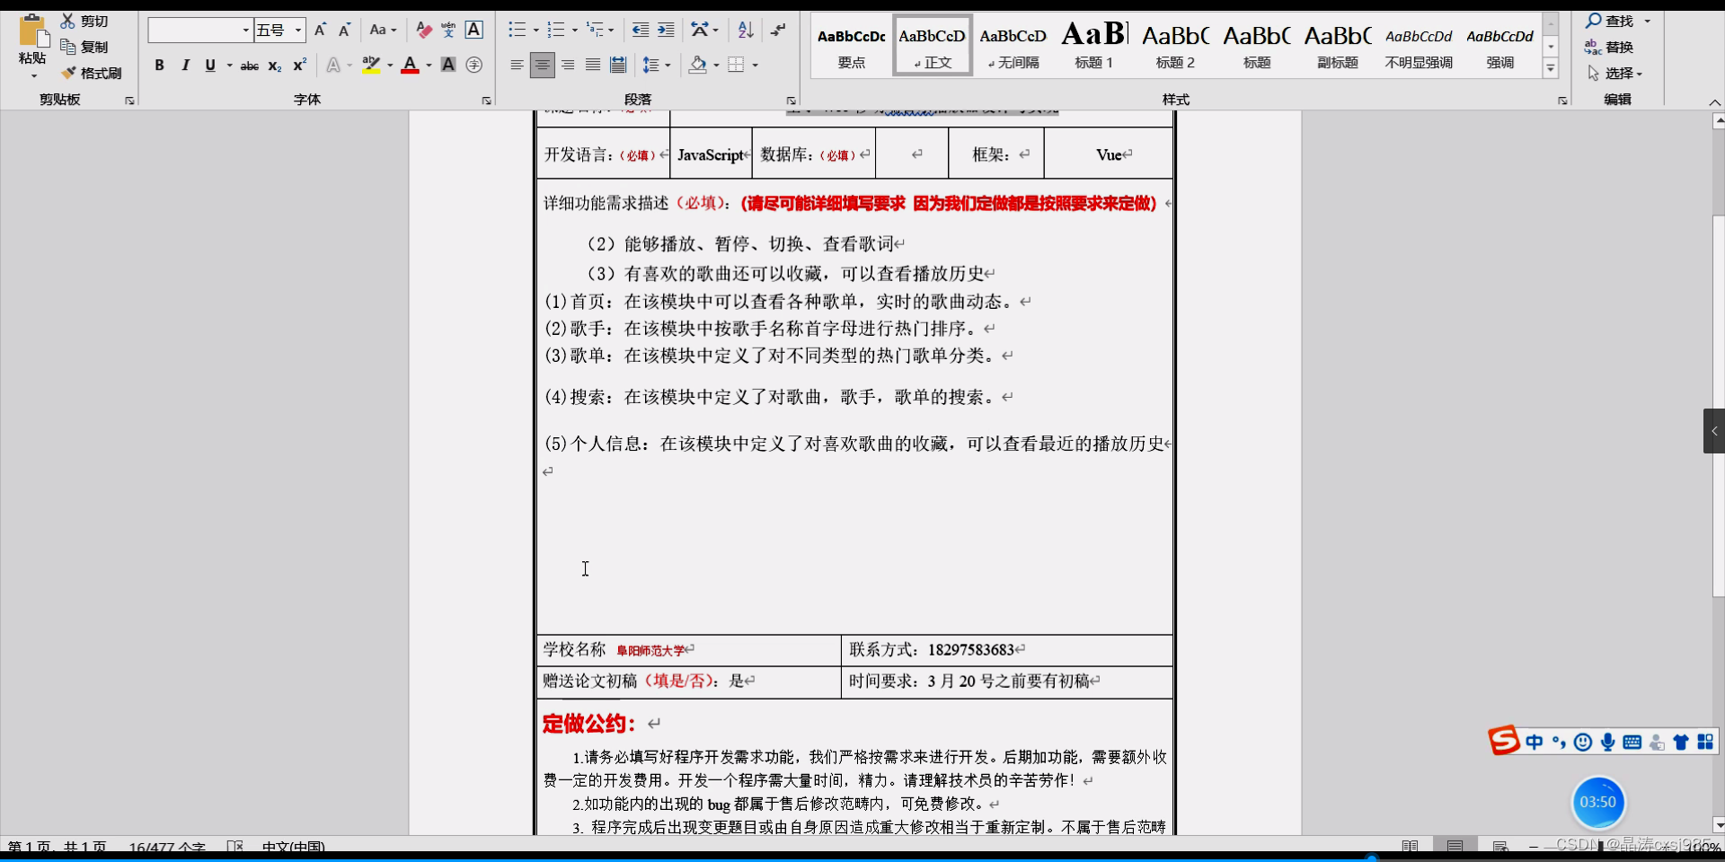The image size is (1725, 862).
Task: Click Increase Indent icon
Action: tap(666, 31)
